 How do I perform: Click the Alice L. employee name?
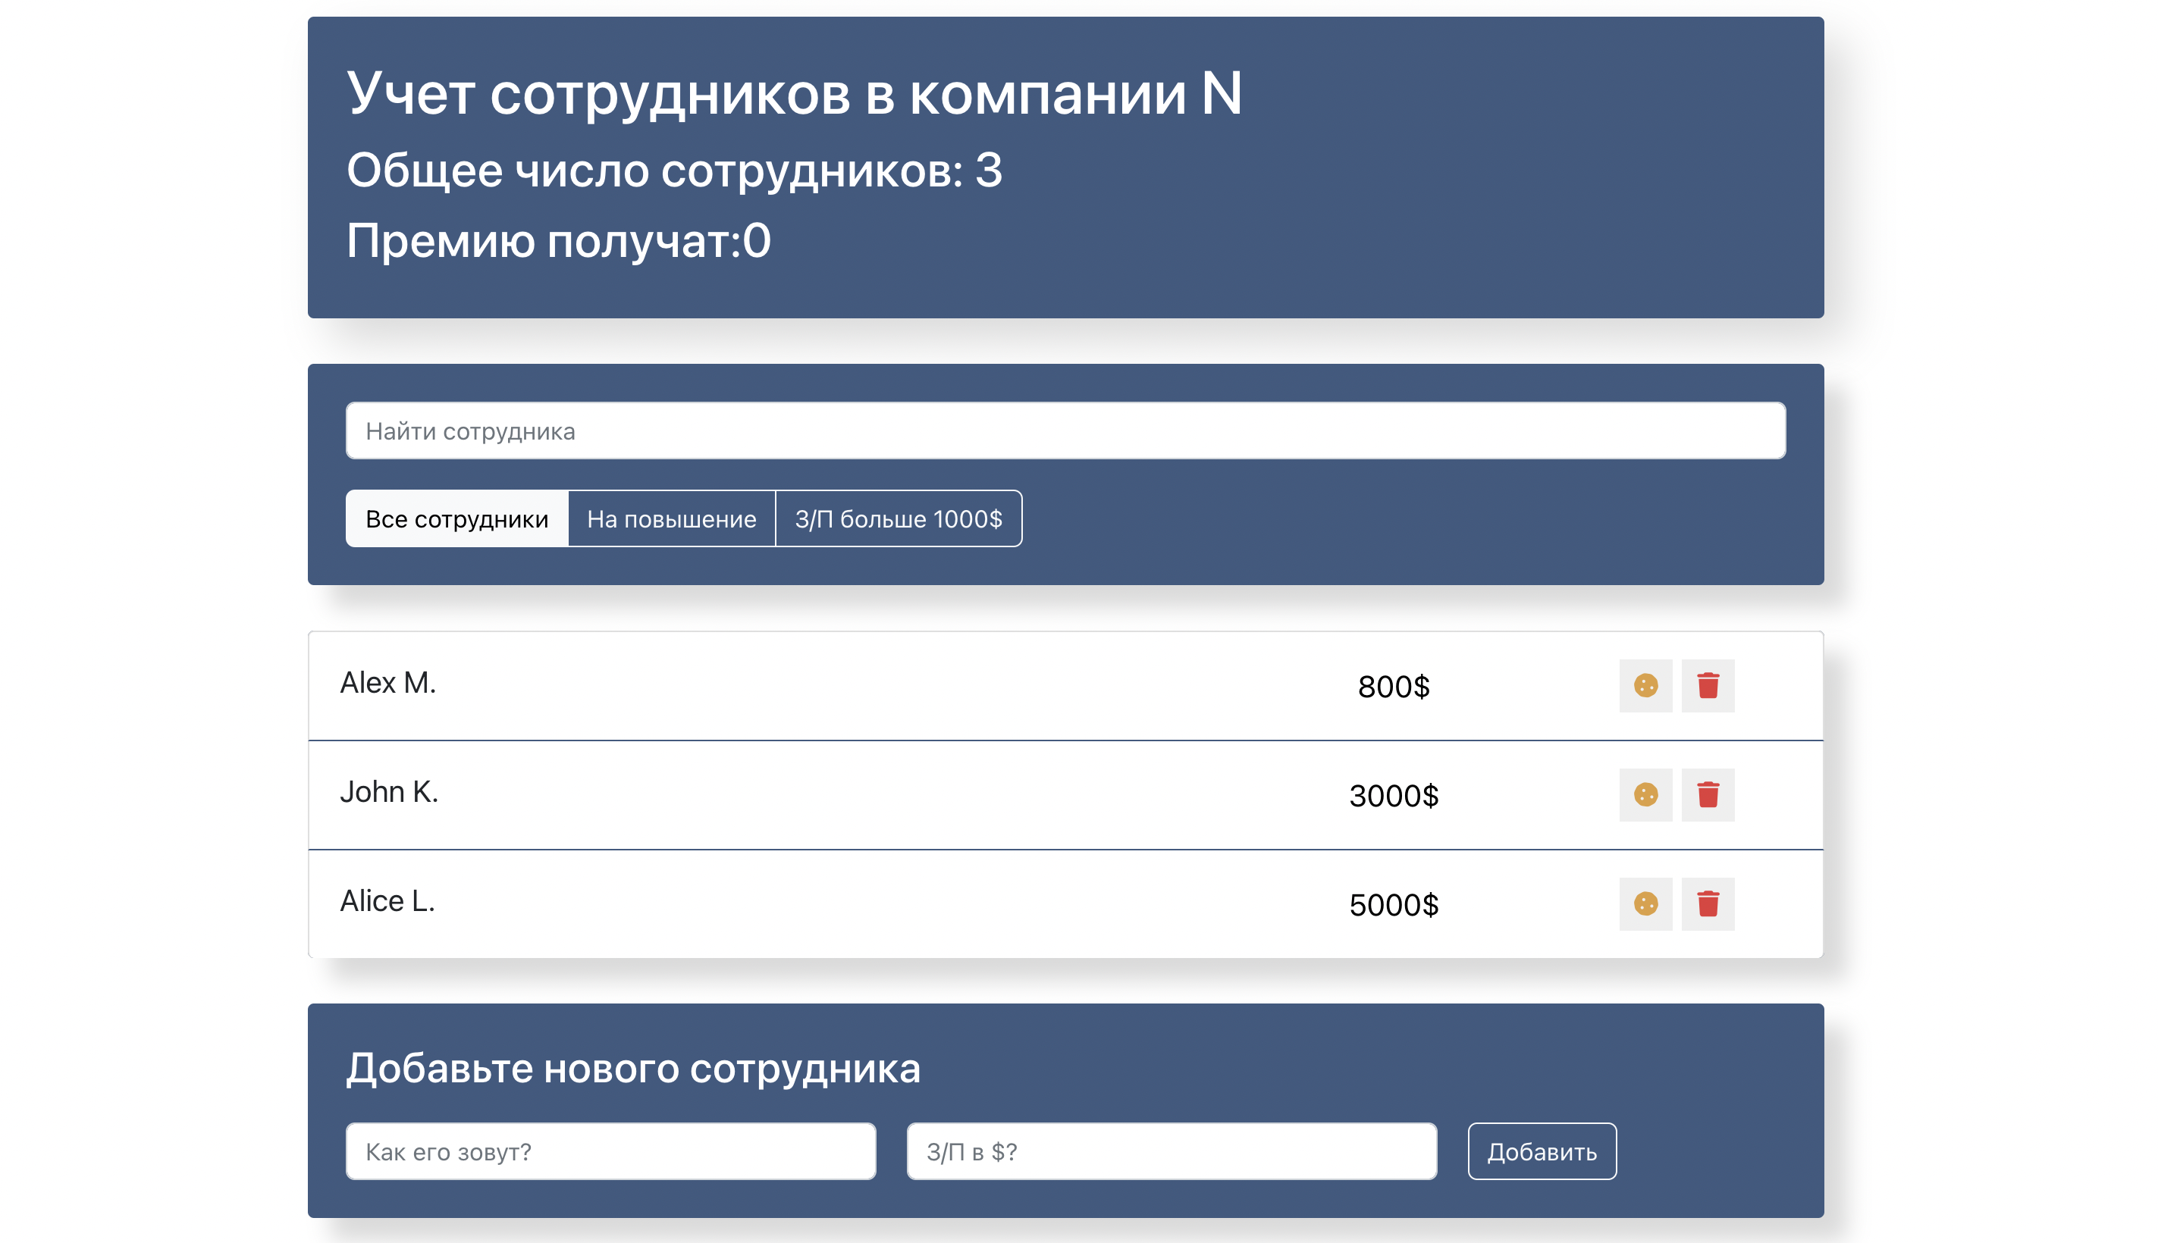[387, 901]
